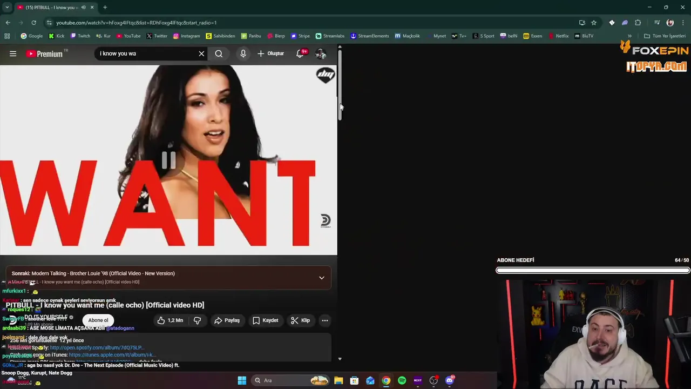Open the Instagram bookmark
This screenshot has width=691, height=389.
click(x=186, y=36)
